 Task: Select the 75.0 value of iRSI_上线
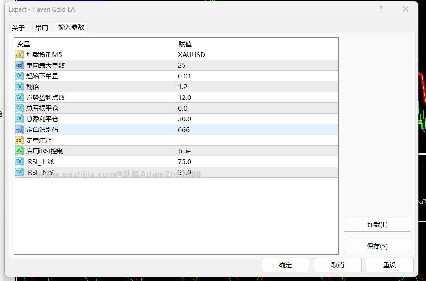click(x=257, y=161)
